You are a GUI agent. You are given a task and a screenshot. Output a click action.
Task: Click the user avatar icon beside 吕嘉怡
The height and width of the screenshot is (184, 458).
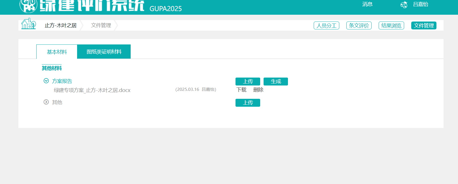(404, 5)
